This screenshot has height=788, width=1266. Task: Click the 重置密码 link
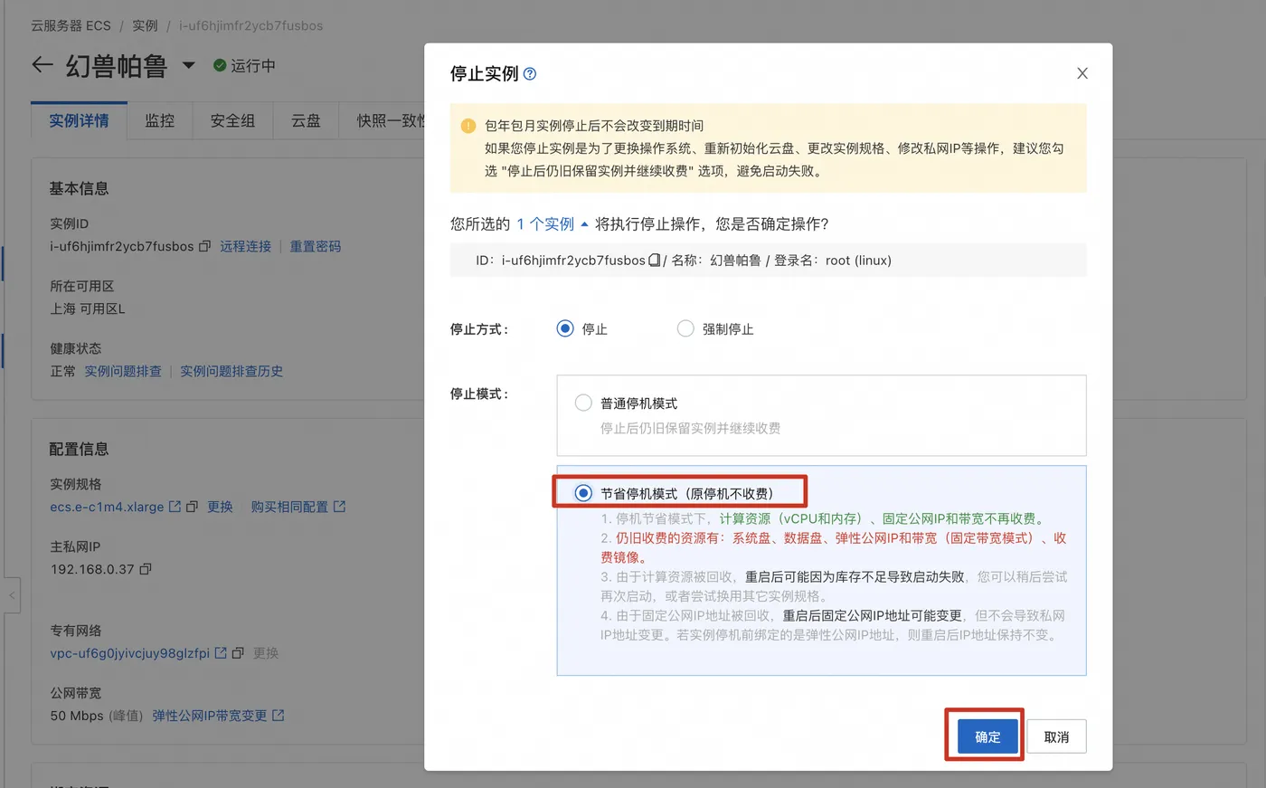tap(315, 246)
